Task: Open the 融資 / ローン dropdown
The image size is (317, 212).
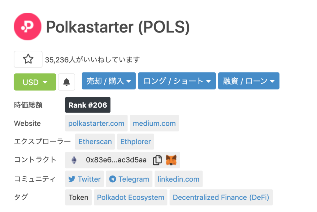Action: point(249,81)
